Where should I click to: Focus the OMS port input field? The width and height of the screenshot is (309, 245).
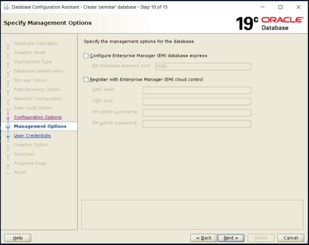(x=196, y=101)
